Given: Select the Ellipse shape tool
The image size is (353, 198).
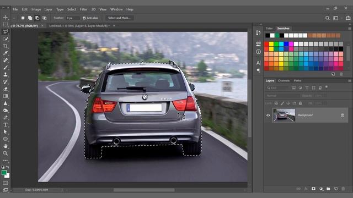Looking at the screenshot, I should pos(6,139).
